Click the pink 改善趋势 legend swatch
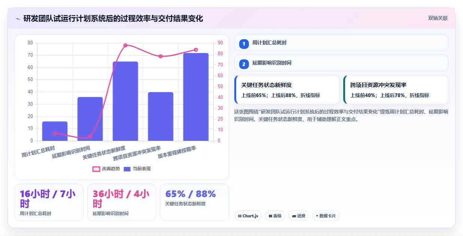The image size is (463, 236). point(96,169)
